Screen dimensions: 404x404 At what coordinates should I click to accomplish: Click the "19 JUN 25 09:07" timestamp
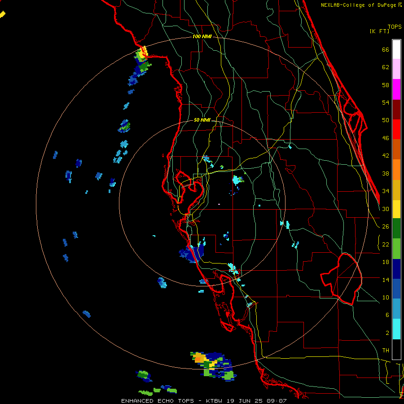tap(256, 401)
